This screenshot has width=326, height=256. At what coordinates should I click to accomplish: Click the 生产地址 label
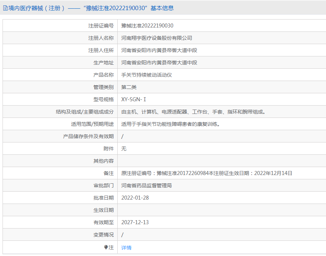pos(103,63)
